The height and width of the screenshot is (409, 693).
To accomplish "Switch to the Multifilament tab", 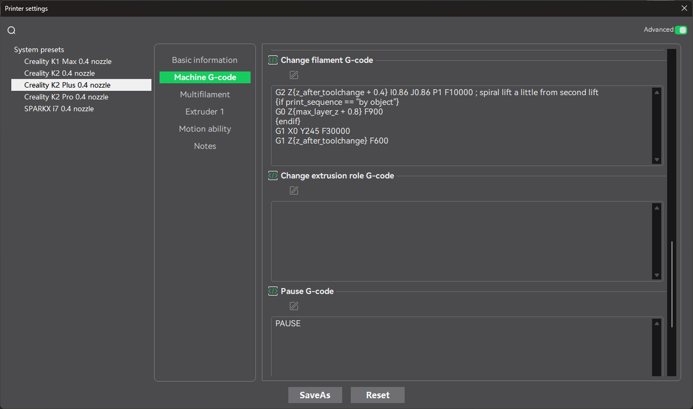I will pyautogui.click(x=205, y=95).
